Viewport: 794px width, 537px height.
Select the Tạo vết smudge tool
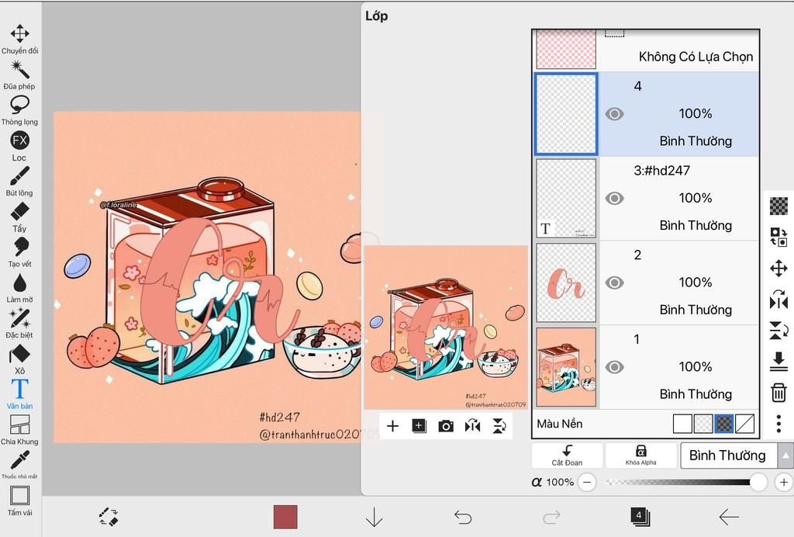tap(19, 252)
